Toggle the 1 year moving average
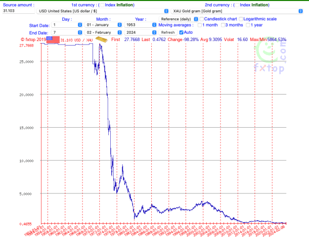309x241 pixels. pos(248,25)
